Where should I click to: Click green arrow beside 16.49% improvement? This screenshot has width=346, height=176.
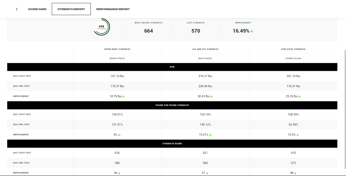coord(252,31)
